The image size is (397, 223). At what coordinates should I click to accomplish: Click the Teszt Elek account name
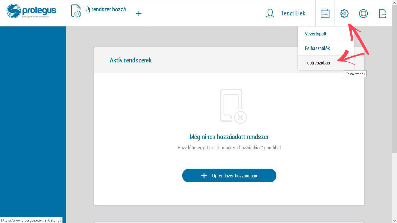(x=293, y=13)
